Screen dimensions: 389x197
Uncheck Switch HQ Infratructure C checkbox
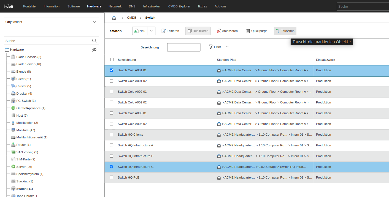112,167
